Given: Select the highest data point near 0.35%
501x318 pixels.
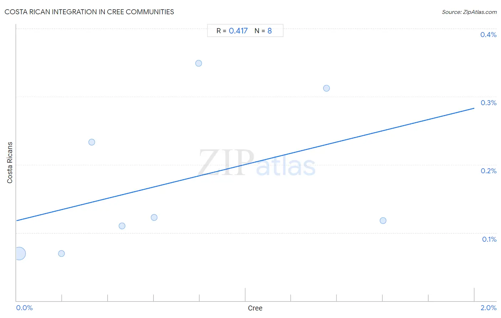Looking at the screenshot, I should (198, 63).
